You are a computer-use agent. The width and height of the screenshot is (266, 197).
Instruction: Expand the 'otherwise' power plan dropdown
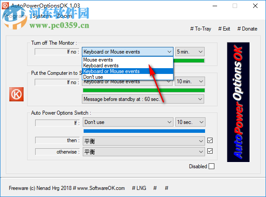pos(144,151)
